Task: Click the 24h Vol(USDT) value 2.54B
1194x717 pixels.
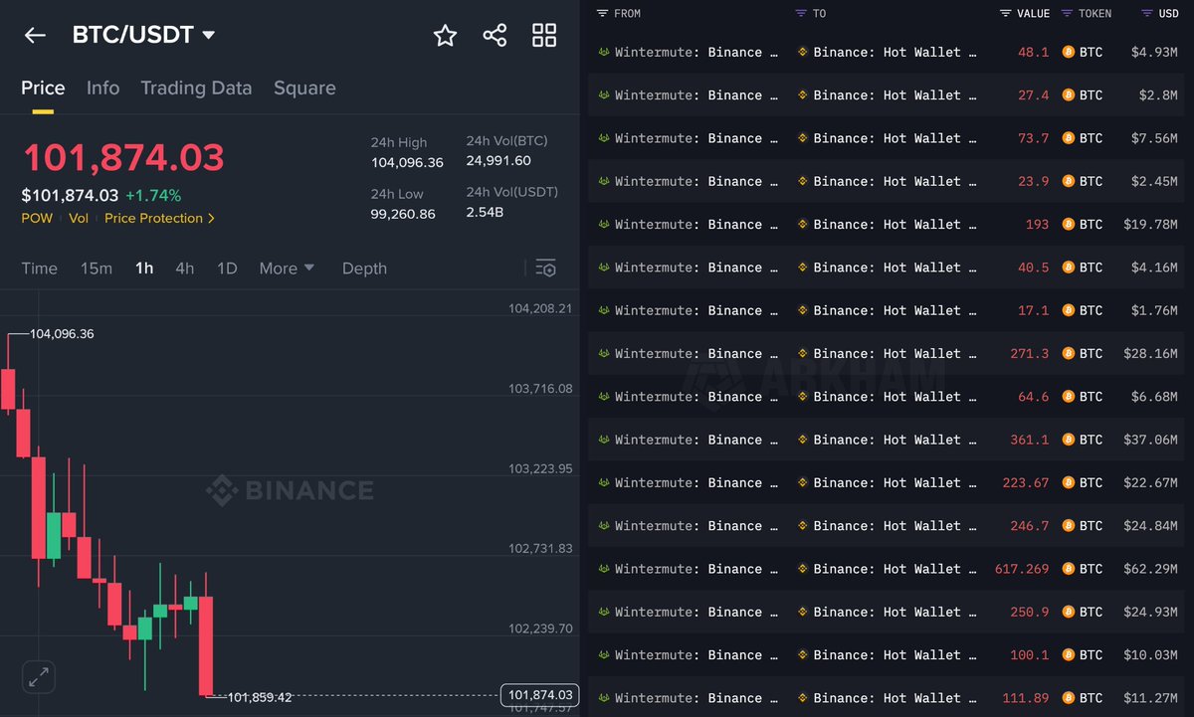Action: click(486, 212)
